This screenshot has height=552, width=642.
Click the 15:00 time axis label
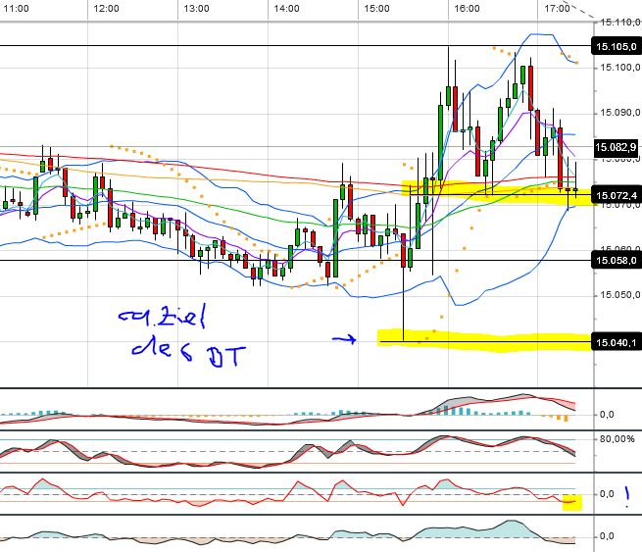pos(376,8)
